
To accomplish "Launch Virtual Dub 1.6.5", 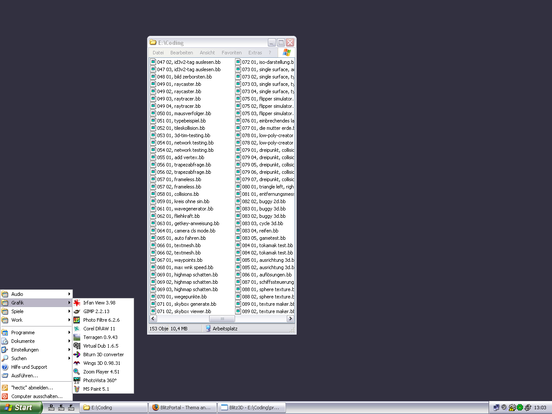I will click(x=100, y=346).
